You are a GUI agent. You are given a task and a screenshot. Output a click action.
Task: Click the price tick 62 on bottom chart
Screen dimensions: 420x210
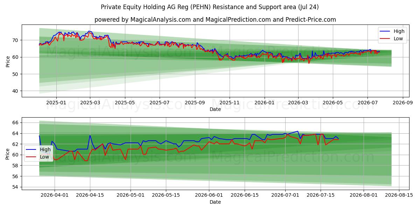click(16, 144)
